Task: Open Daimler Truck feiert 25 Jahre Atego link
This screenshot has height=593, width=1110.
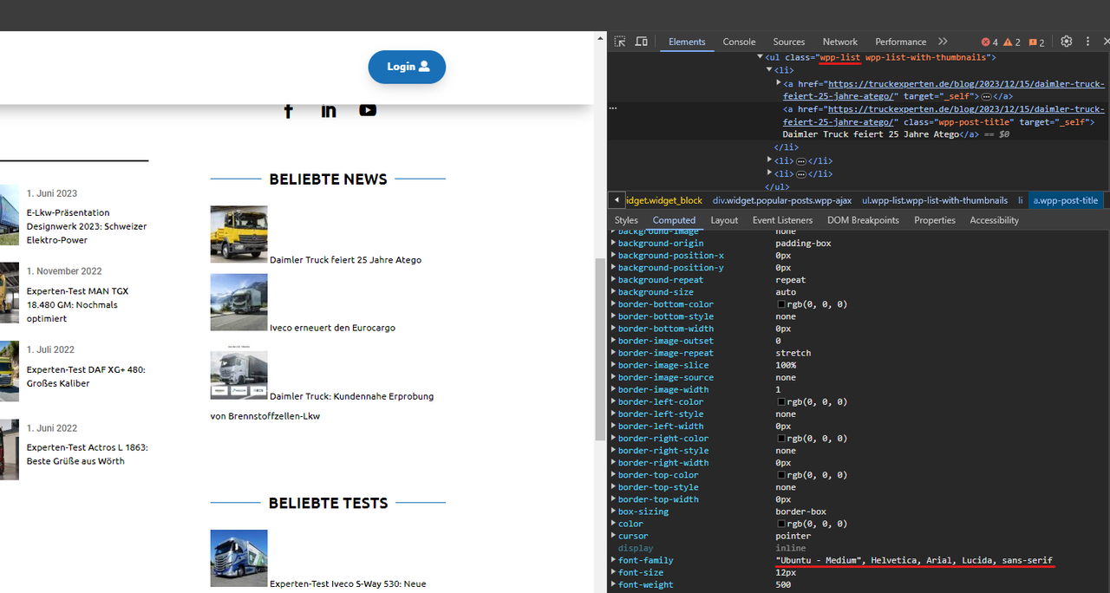Action: (345, 260)
